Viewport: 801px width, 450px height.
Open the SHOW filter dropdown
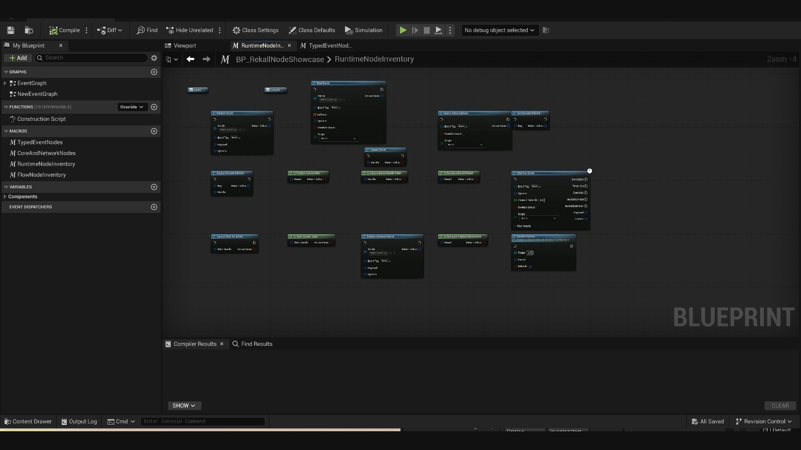tap(184, 405)
